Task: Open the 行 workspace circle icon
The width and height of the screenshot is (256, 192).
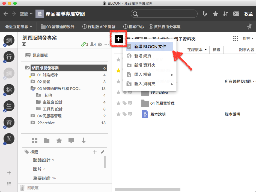Action: [x=9, y=57]
